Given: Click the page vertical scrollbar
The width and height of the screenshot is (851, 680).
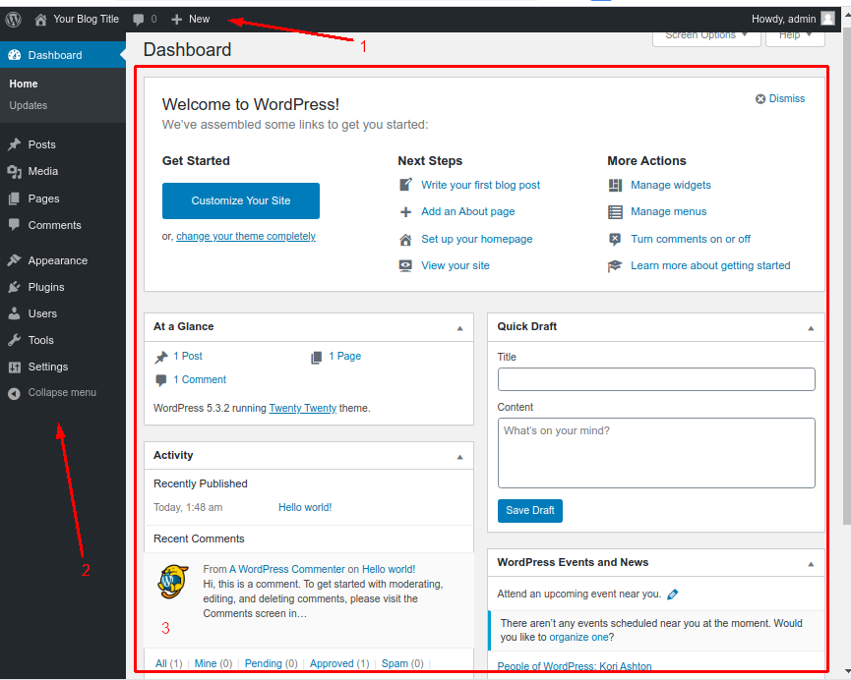Looking at the screenshot, I should pos(847,276).
